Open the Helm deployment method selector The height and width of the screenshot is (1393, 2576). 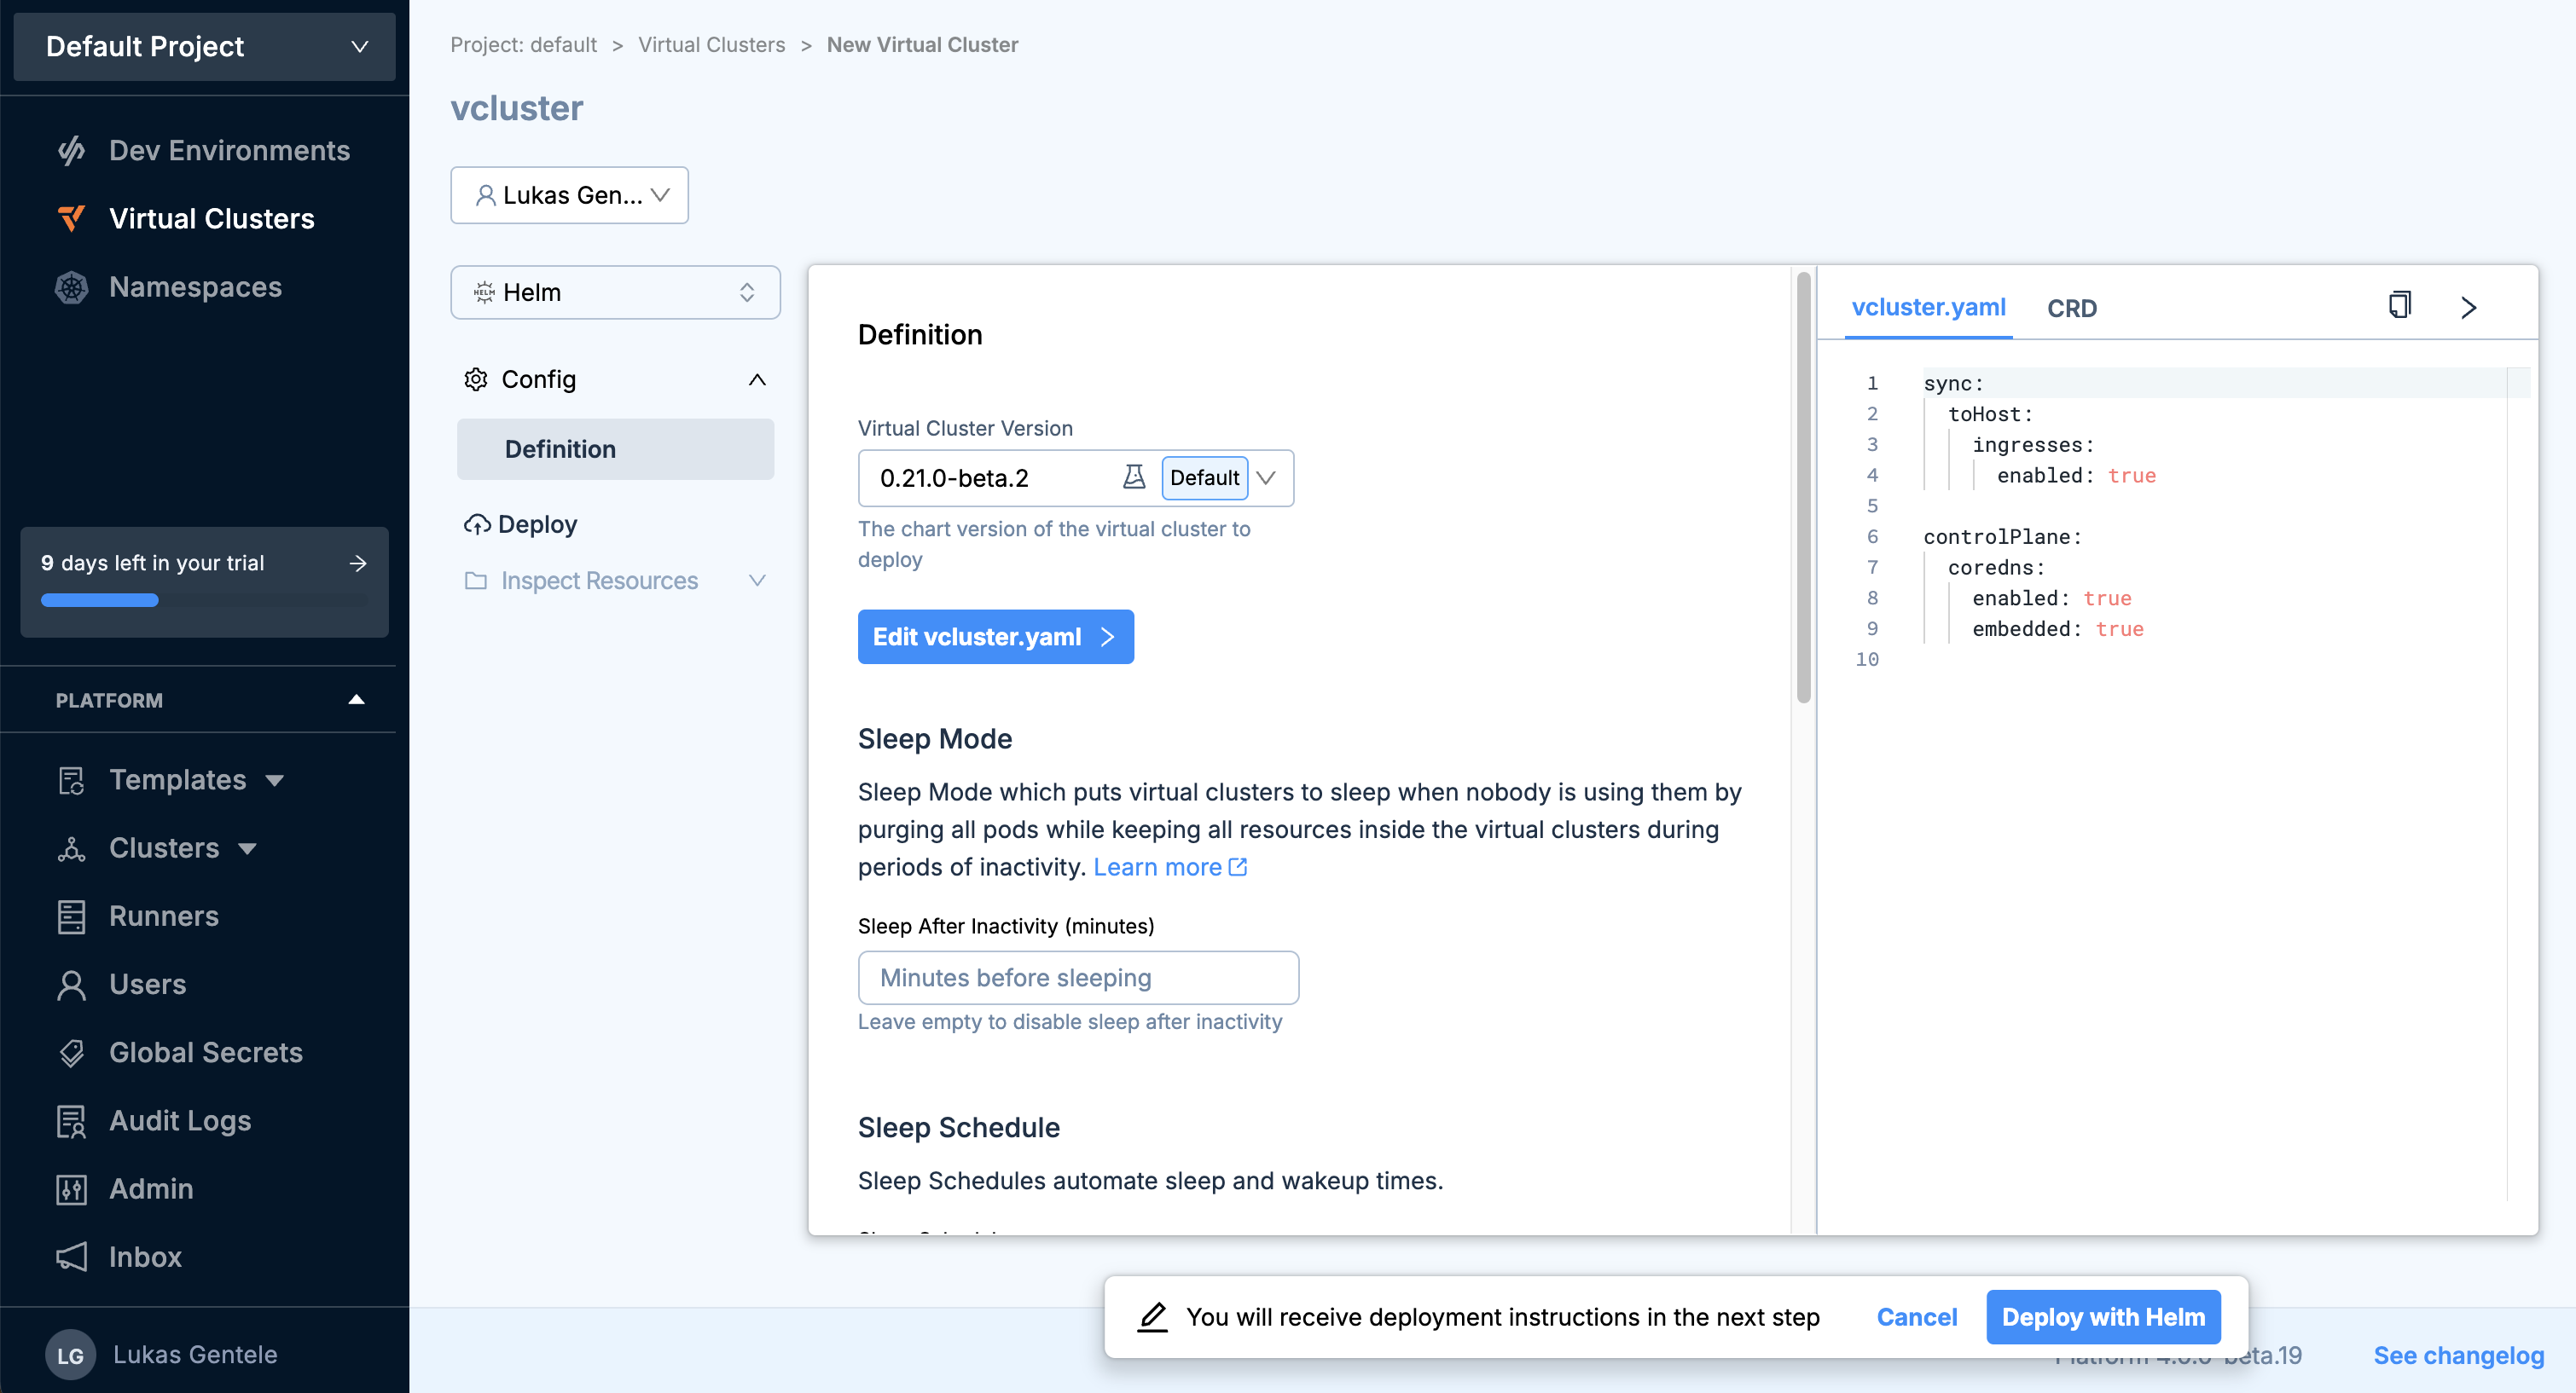point(615,292)
